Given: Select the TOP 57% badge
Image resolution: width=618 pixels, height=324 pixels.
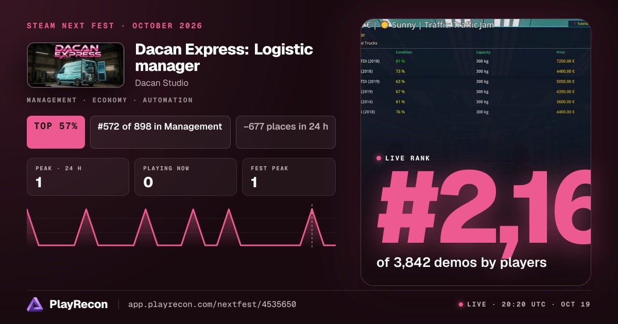Looking at the screenshot, I should point(56,132).
